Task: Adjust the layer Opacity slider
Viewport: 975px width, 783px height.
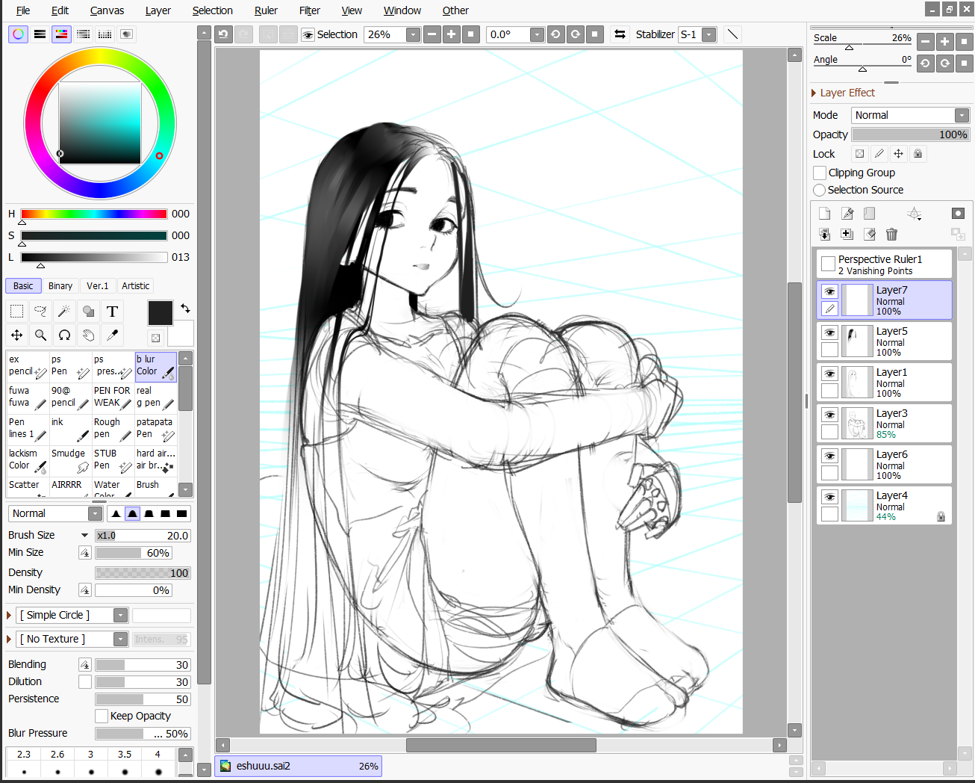Action: pos(910,134)
